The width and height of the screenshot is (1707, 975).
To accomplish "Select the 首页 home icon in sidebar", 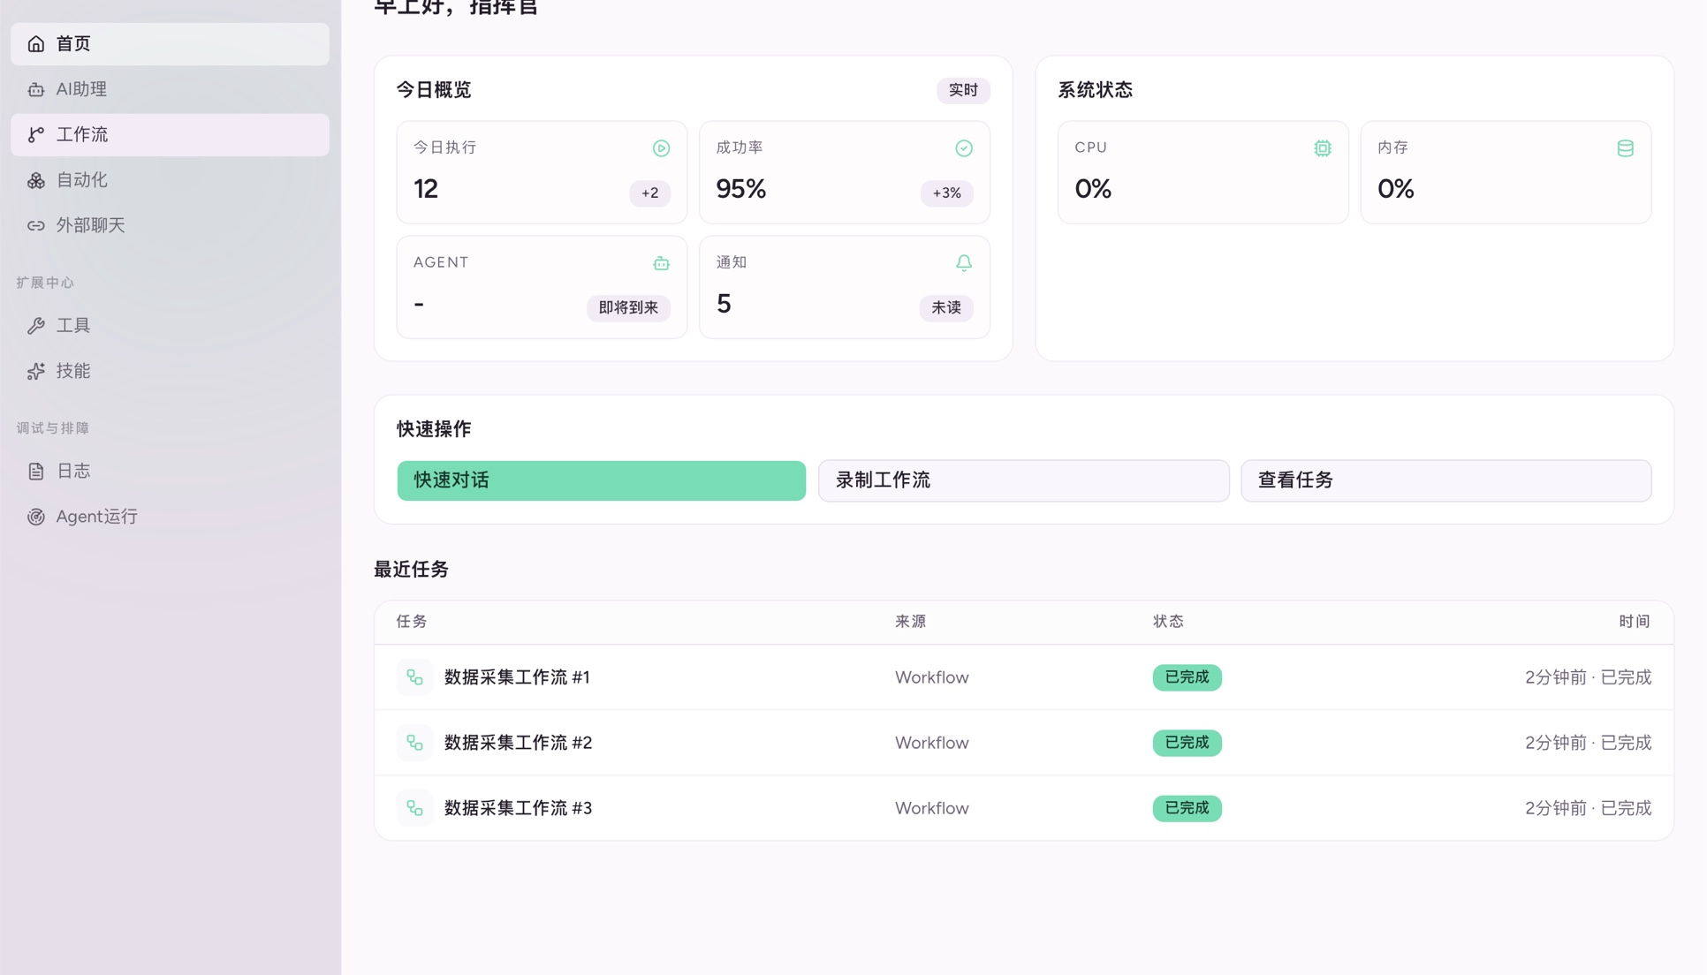I will pos(35,43).
